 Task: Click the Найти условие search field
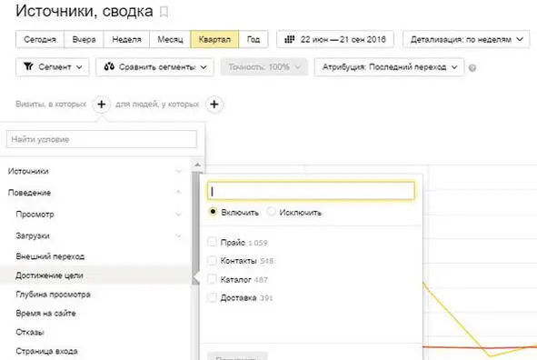[x=102, y=139]
